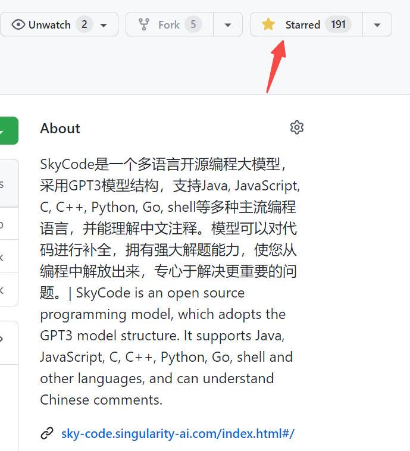Click the About heading
The width and height of the screenshot is (410, 451).
(60, 129)
